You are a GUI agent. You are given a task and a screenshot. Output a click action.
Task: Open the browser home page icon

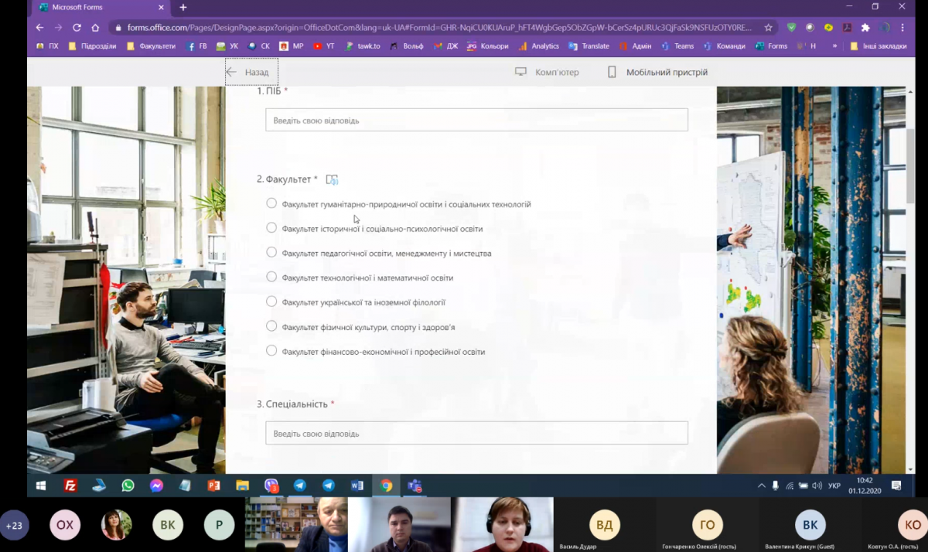coord(95,27)
